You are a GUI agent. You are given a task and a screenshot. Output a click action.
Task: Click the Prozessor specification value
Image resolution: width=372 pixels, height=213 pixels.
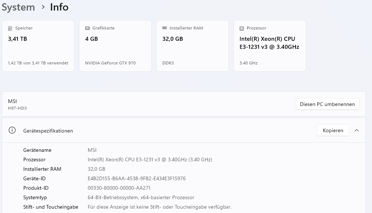[x=150, y=159]
